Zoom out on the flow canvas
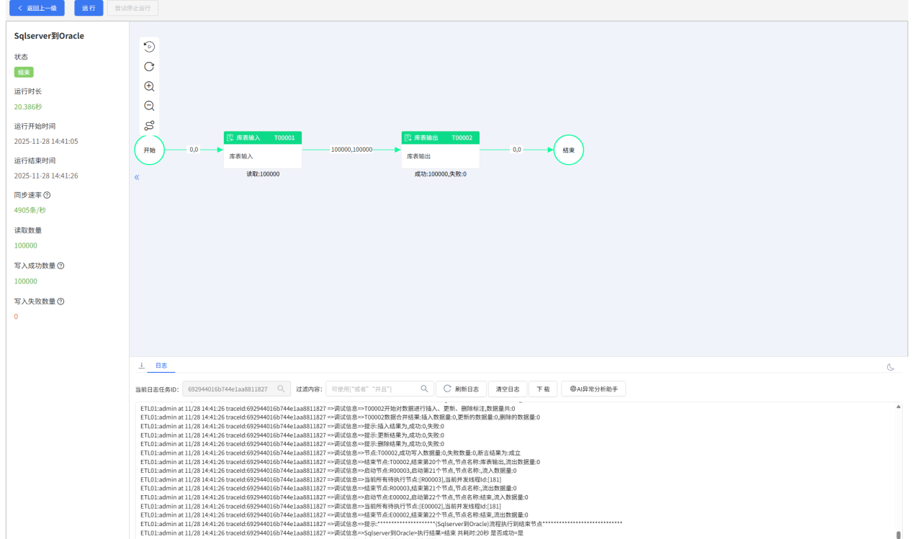Screen dimensions: 913x539 149,106
